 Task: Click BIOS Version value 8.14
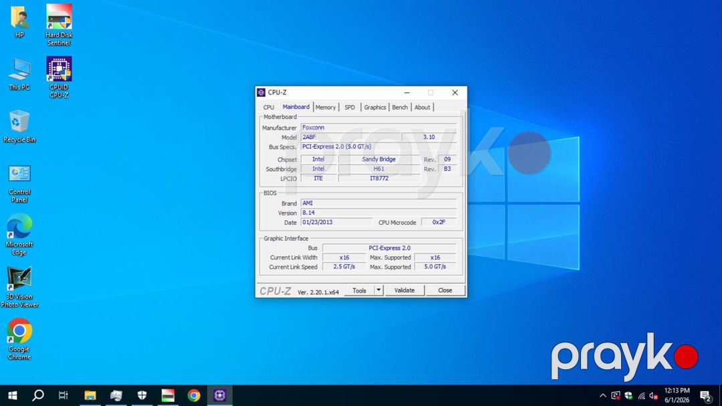378,213
